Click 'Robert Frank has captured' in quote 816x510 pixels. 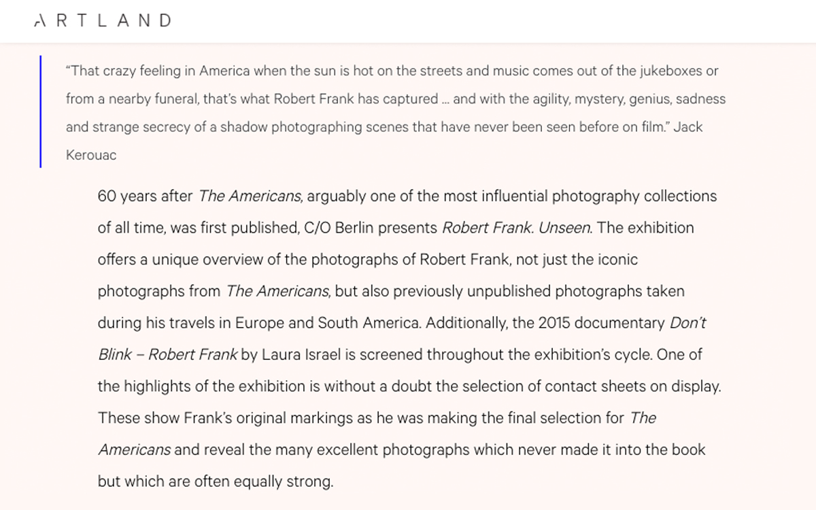[x=357, y=99]
